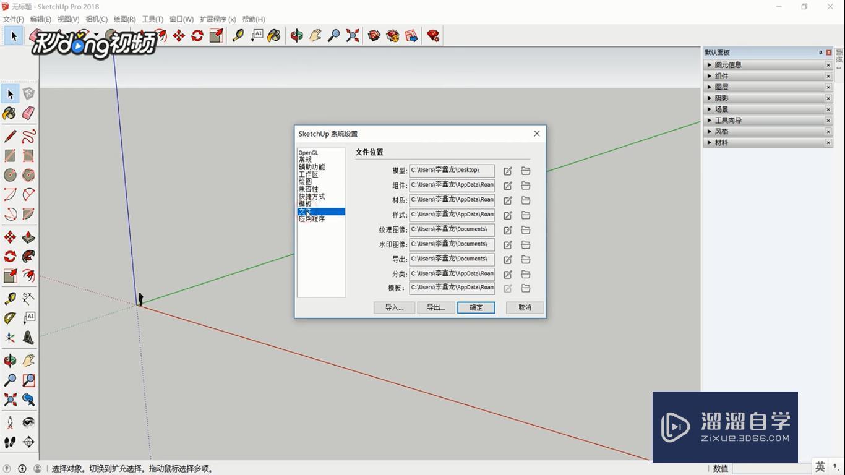Expand the 风格 panel
845x475 pixels.
click(x=710, y=132)
